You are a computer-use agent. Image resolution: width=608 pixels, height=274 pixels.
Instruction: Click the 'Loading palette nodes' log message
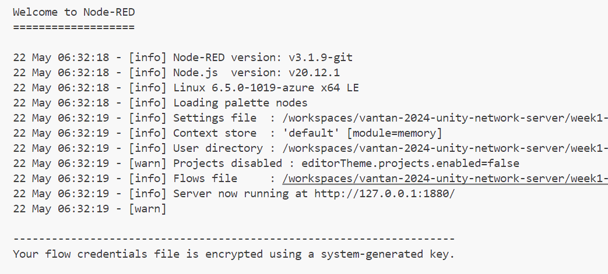(x=240, y=103)
